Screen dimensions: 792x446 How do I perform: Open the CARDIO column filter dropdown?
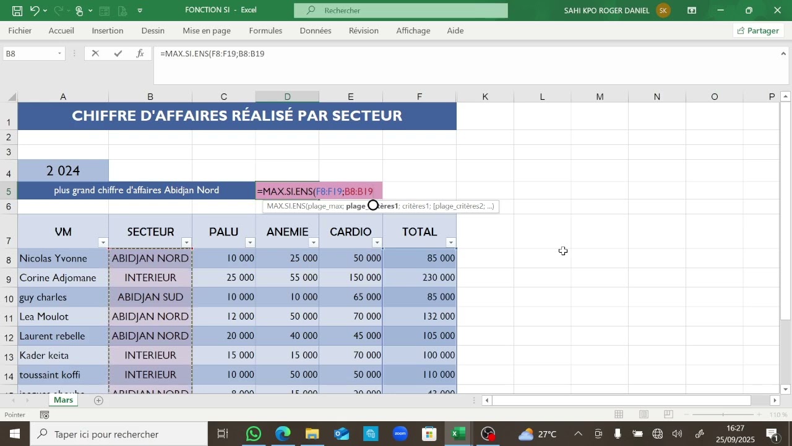[377, 243]
